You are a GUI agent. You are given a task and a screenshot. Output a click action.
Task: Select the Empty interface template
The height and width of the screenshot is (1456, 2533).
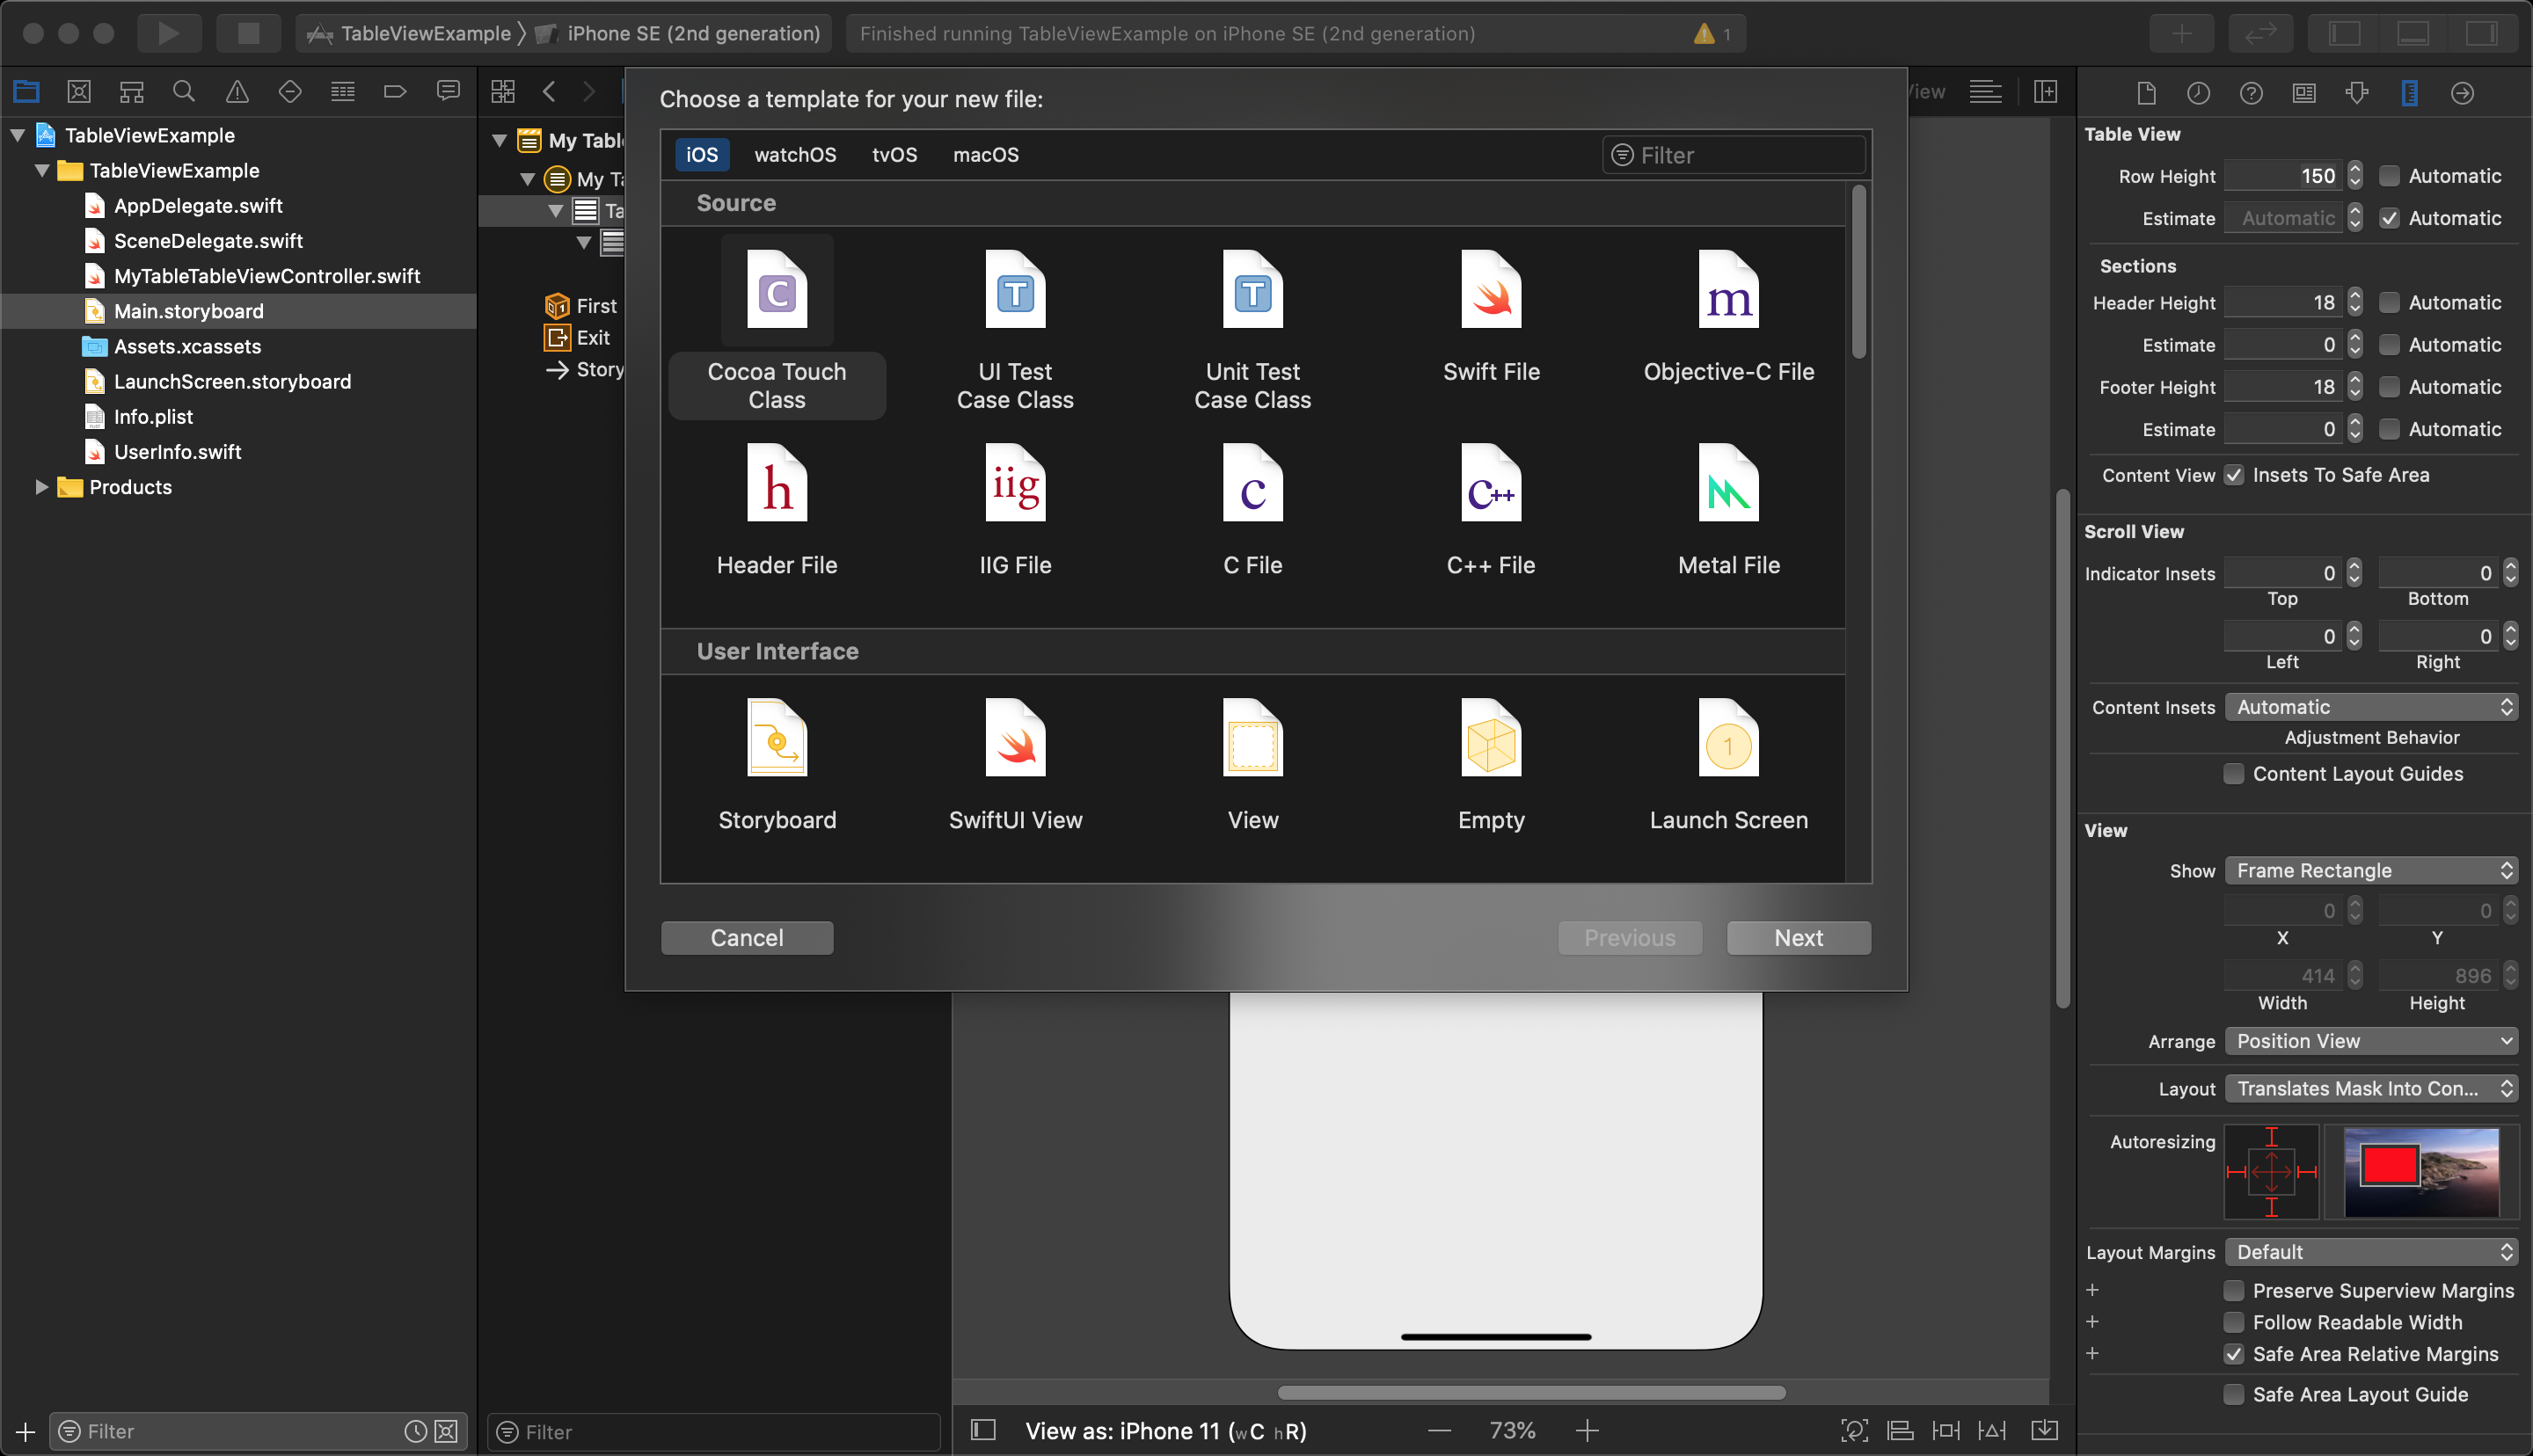(x=1491, y=765)
